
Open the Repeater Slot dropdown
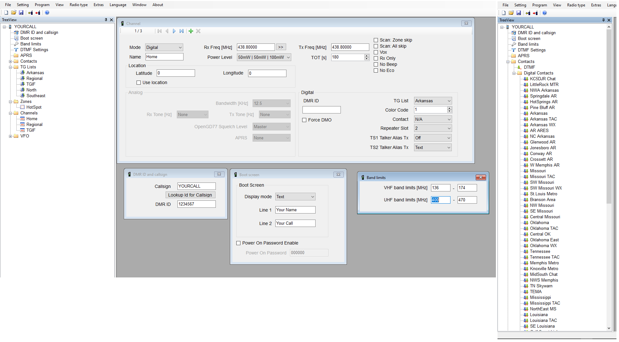coord(433,128)
